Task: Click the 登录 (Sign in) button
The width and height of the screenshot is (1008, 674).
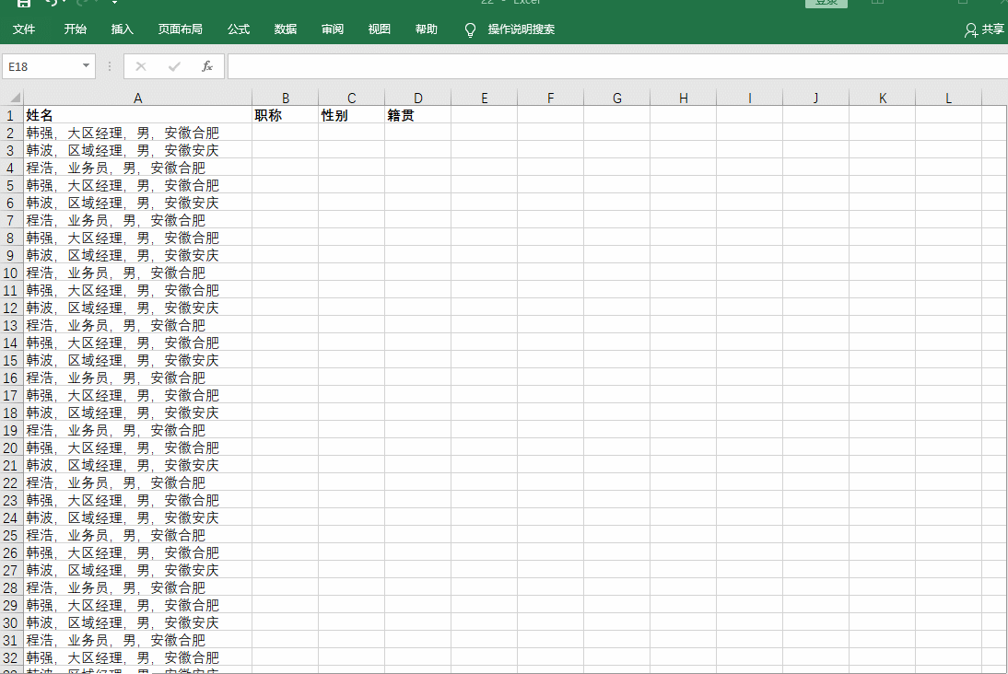Action: click(826, 3)
